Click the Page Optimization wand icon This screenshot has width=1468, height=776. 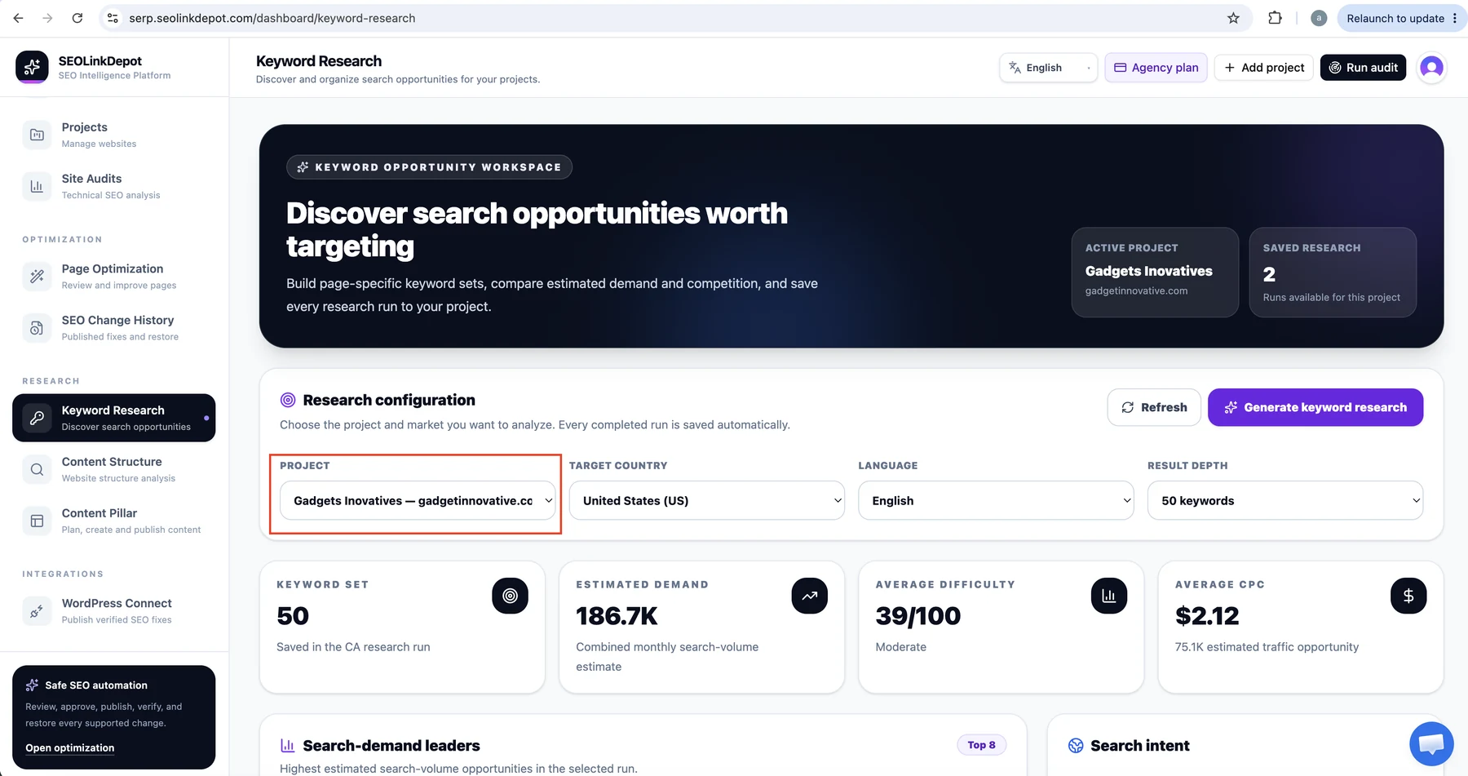click(37, 277)
